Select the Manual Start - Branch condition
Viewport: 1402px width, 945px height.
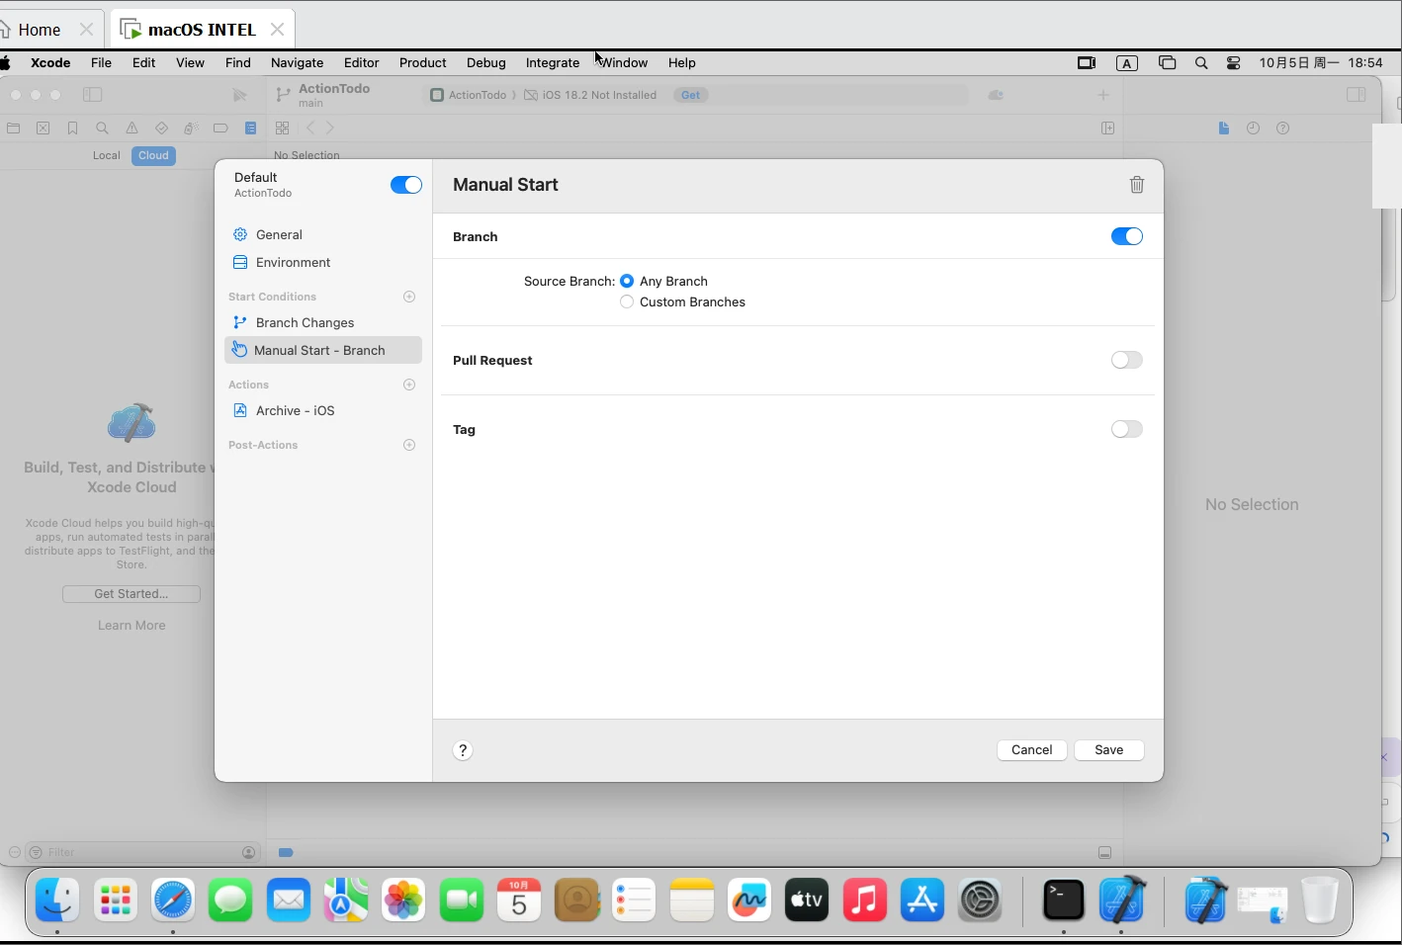(323, 350)
